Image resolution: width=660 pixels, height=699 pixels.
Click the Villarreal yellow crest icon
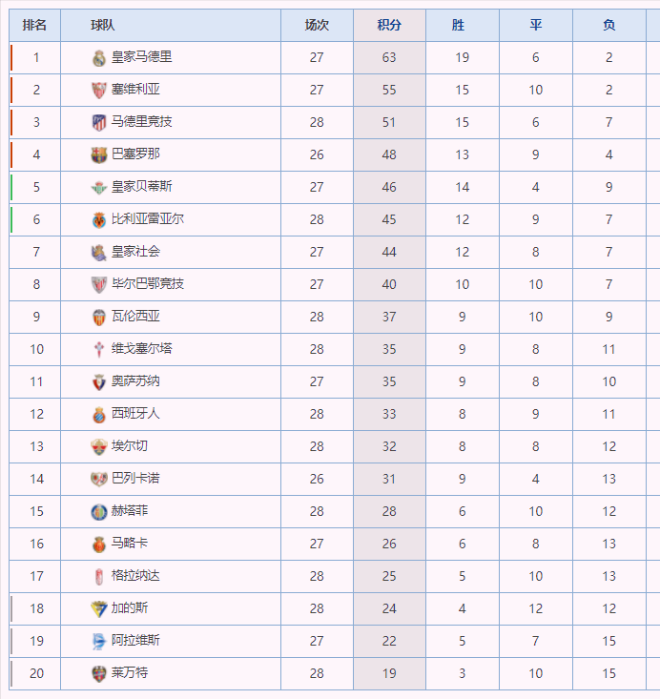click(99, 220)
